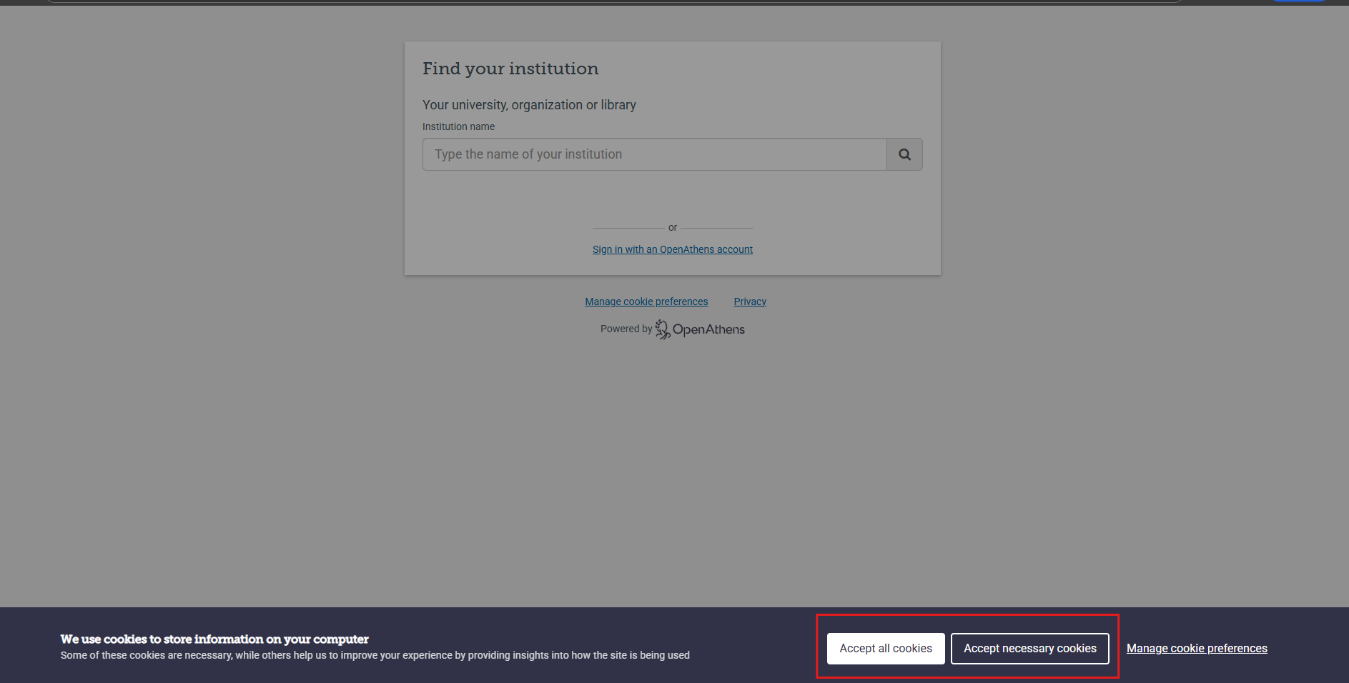Open 'Manage cookie preferences' in the cookie banner
Image resolution: width=1349 pixels, height=683 pixels.
tap(1196, 648)
